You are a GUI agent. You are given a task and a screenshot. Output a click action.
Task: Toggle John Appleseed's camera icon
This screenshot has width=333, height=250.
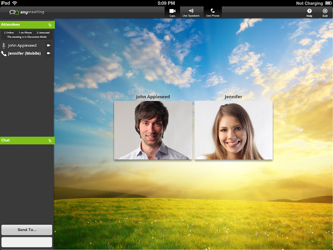coord(49,45)
